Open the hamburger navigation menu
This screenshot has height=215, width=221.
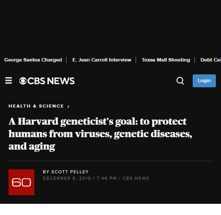click(x=9, y=80)
